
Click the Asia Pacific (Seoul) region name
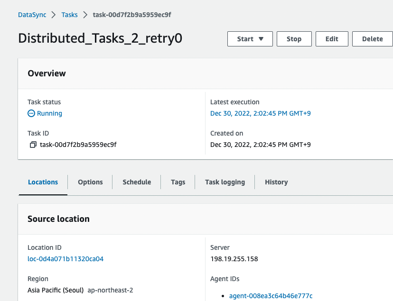56,290
